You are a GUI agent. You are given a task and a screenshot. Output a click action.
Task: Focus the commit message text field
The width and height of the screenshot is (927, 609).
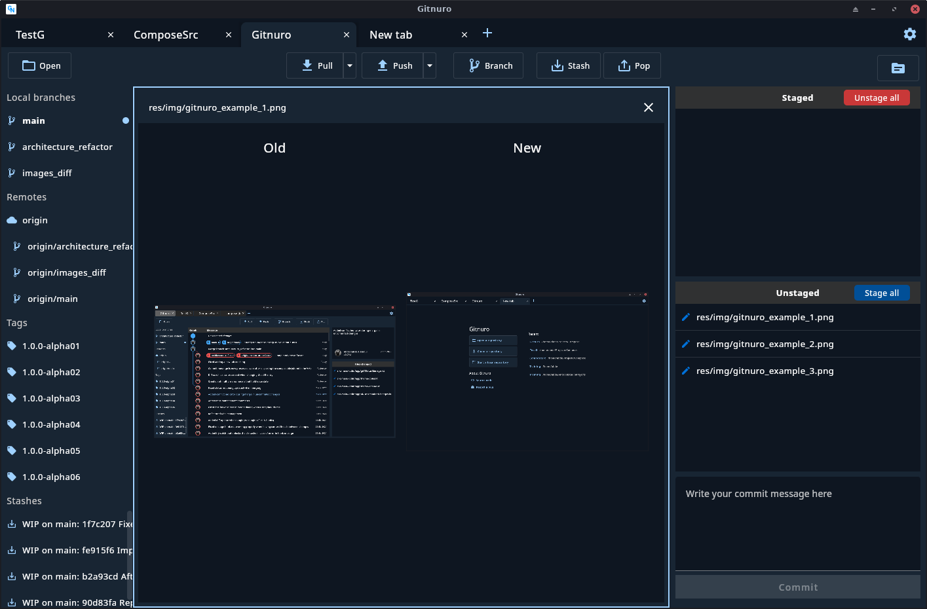[798, 524]
